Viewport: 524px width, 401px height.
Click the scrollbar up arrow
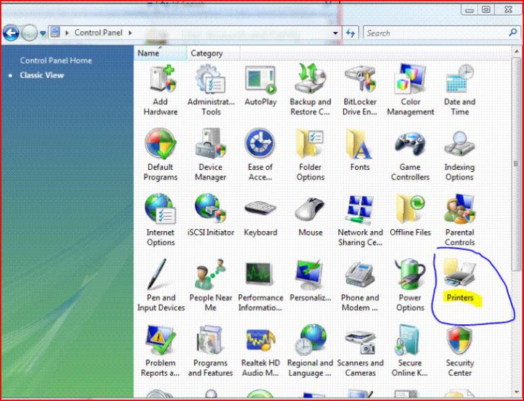pos(516,52)
